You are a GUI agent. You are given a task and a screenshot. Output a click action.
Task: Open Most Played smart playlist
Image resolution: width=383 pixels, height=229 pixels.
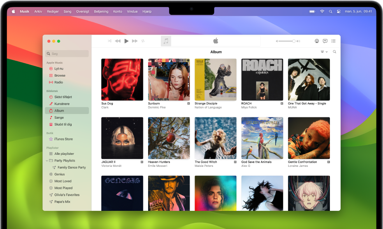tap(67, 188)
